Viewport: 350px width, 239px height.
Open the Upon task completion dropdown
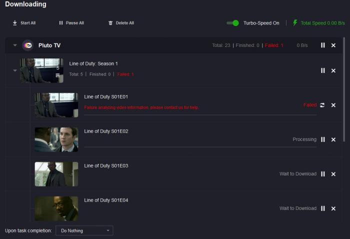84,230
